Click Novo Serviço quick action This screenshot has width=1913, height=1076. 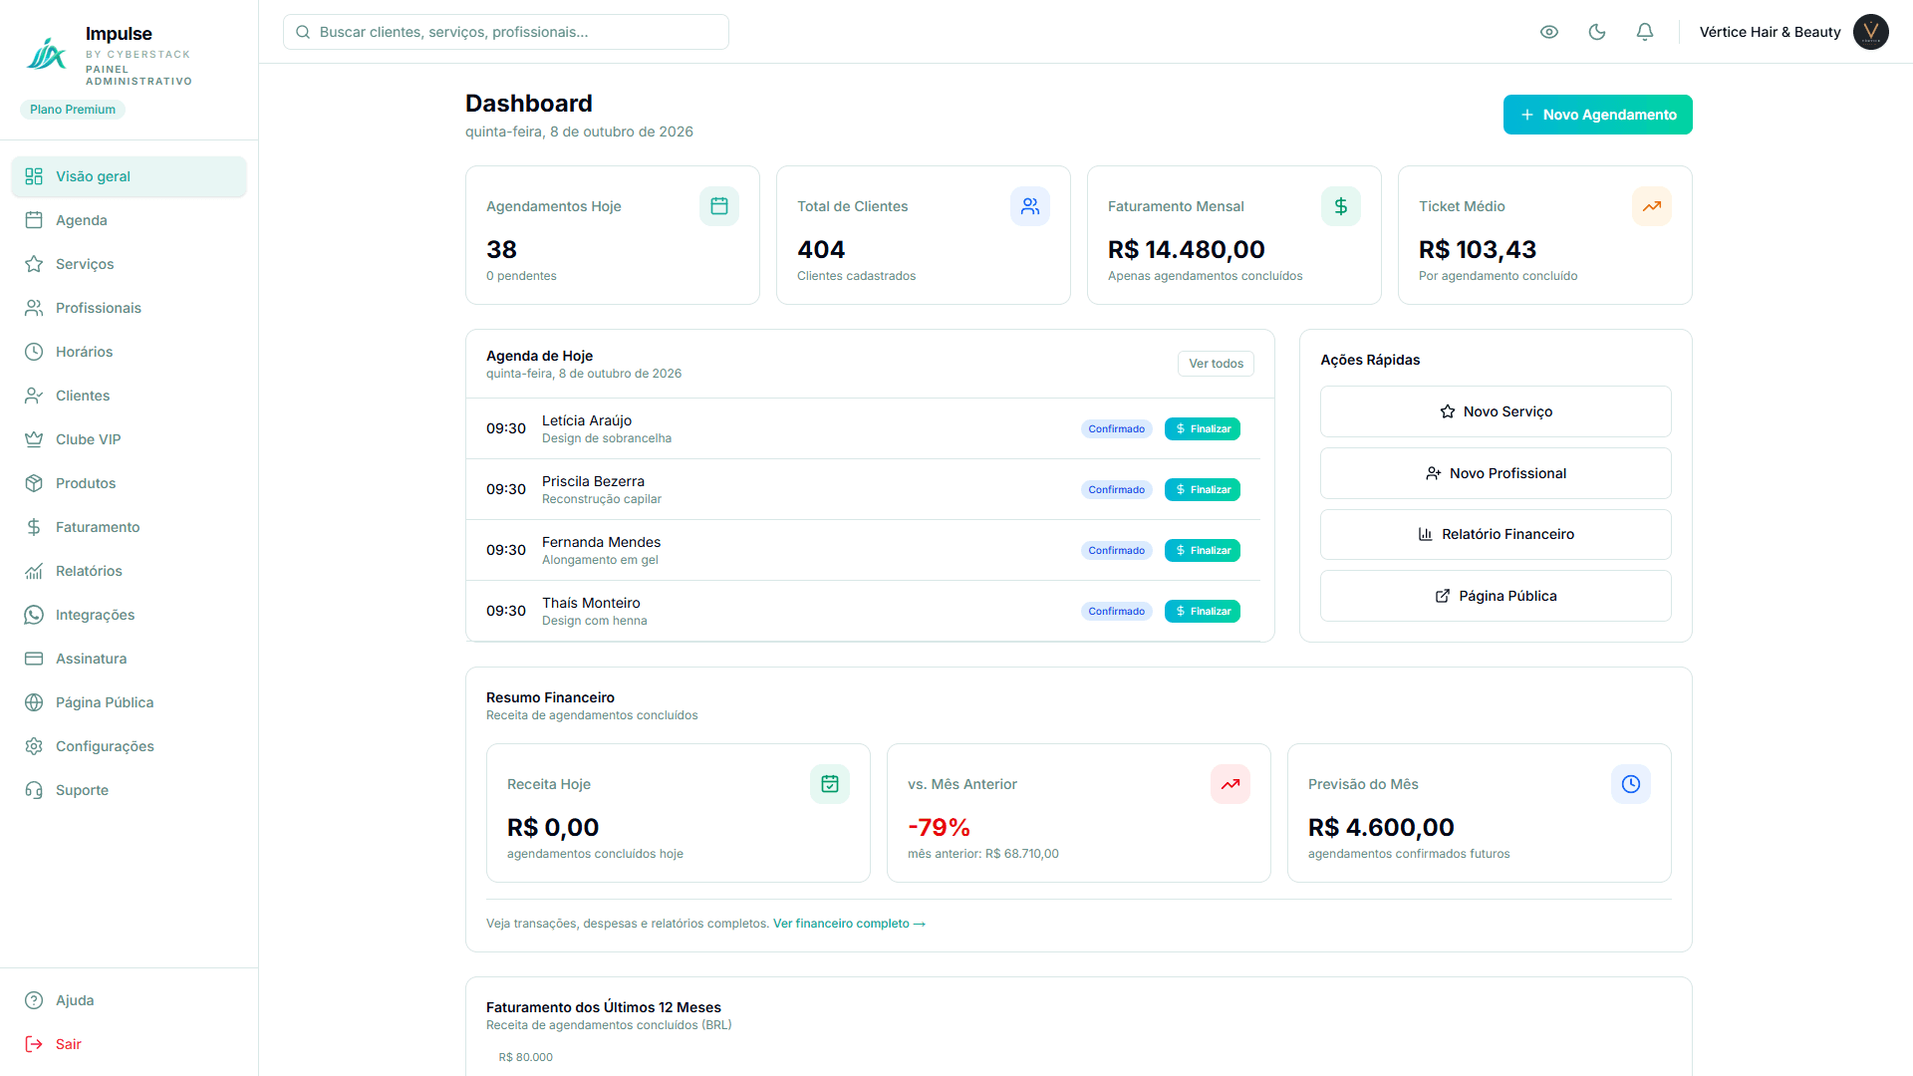[1496, 411]
